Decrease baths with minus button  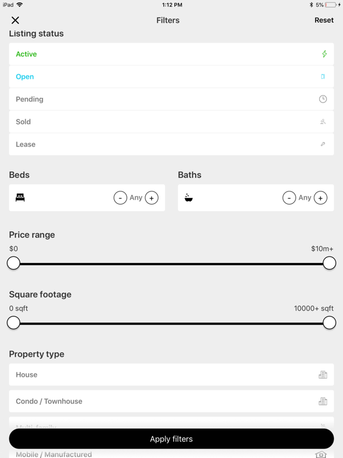pyautogui.click(x=289, y=198)
